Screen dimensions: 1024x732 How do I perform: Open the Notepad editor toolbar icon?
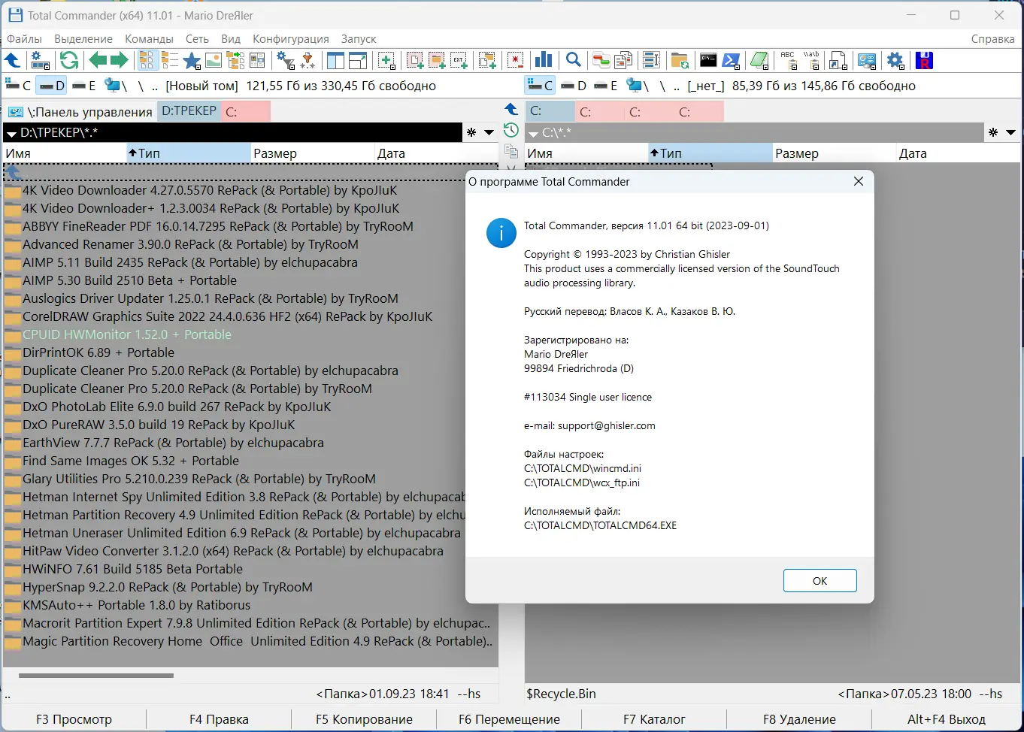759,60
